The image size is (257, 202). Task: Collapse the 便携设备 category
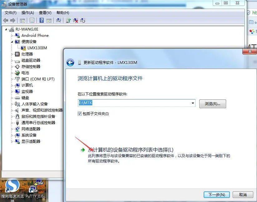(12, 41)
